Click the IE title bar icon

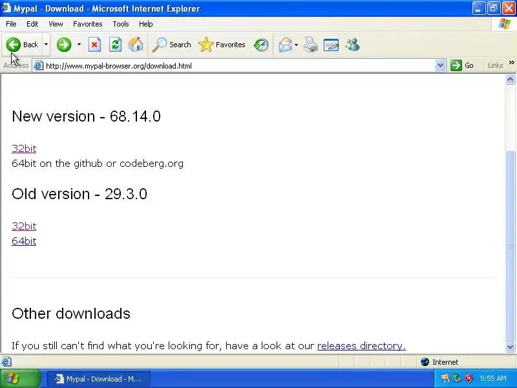click(6, 8)
